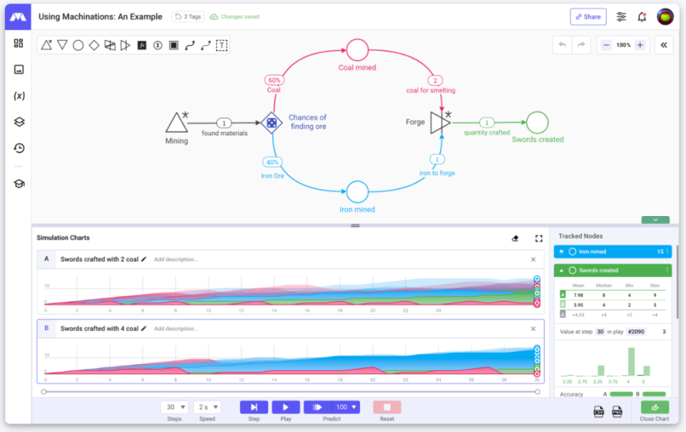Open the 2 Tags label
Screen dimensions: 686x432
(x=188, y=16)
